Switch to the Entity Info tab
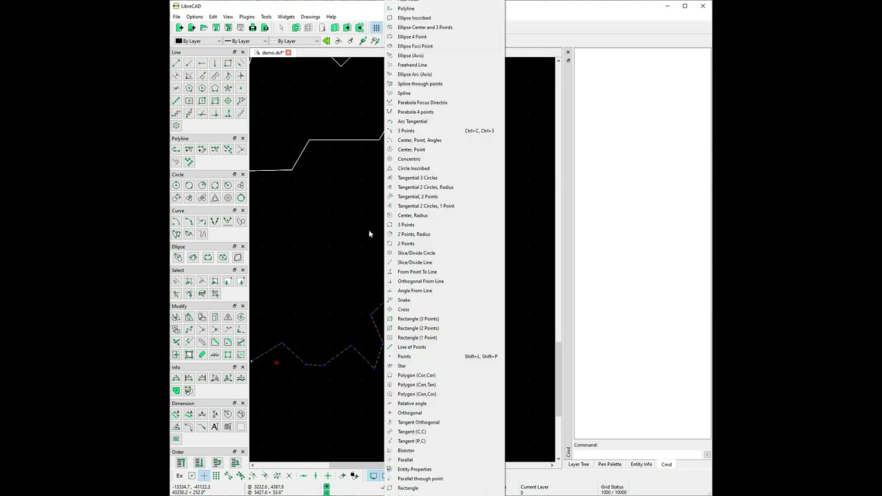Image resolution: width=882 pixels, height=496 pixels. click(641, 464)
